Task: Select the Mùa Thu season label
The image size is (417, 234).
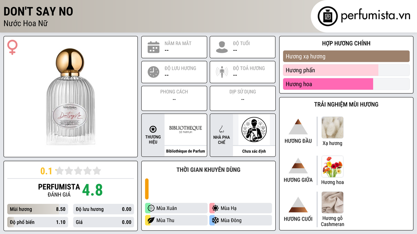Action: point(165,220)
